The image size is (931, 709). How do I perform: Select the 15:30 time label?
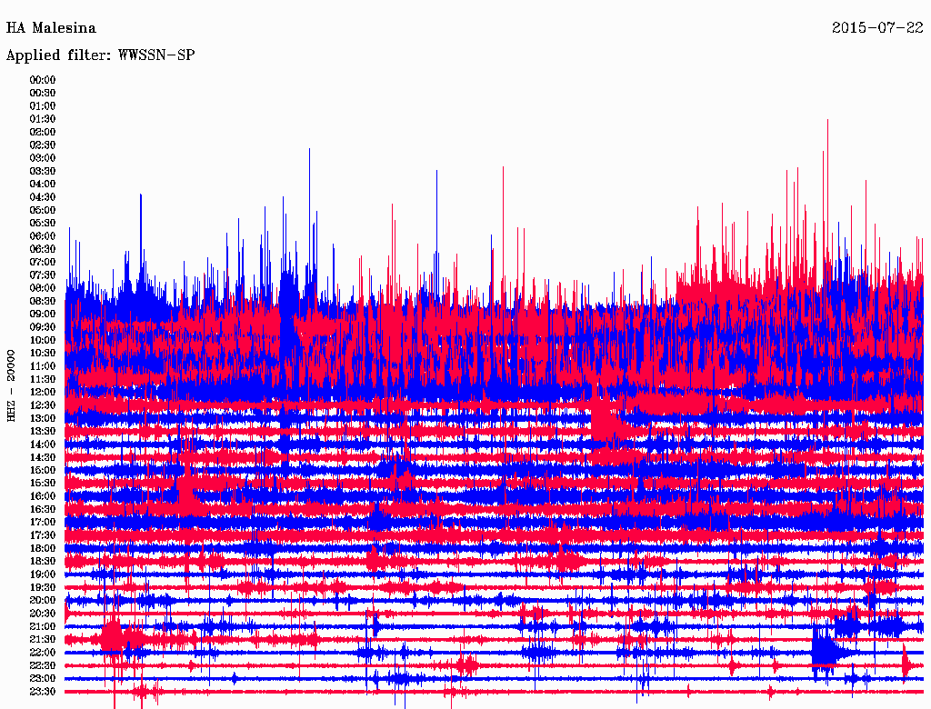point(43,484)
